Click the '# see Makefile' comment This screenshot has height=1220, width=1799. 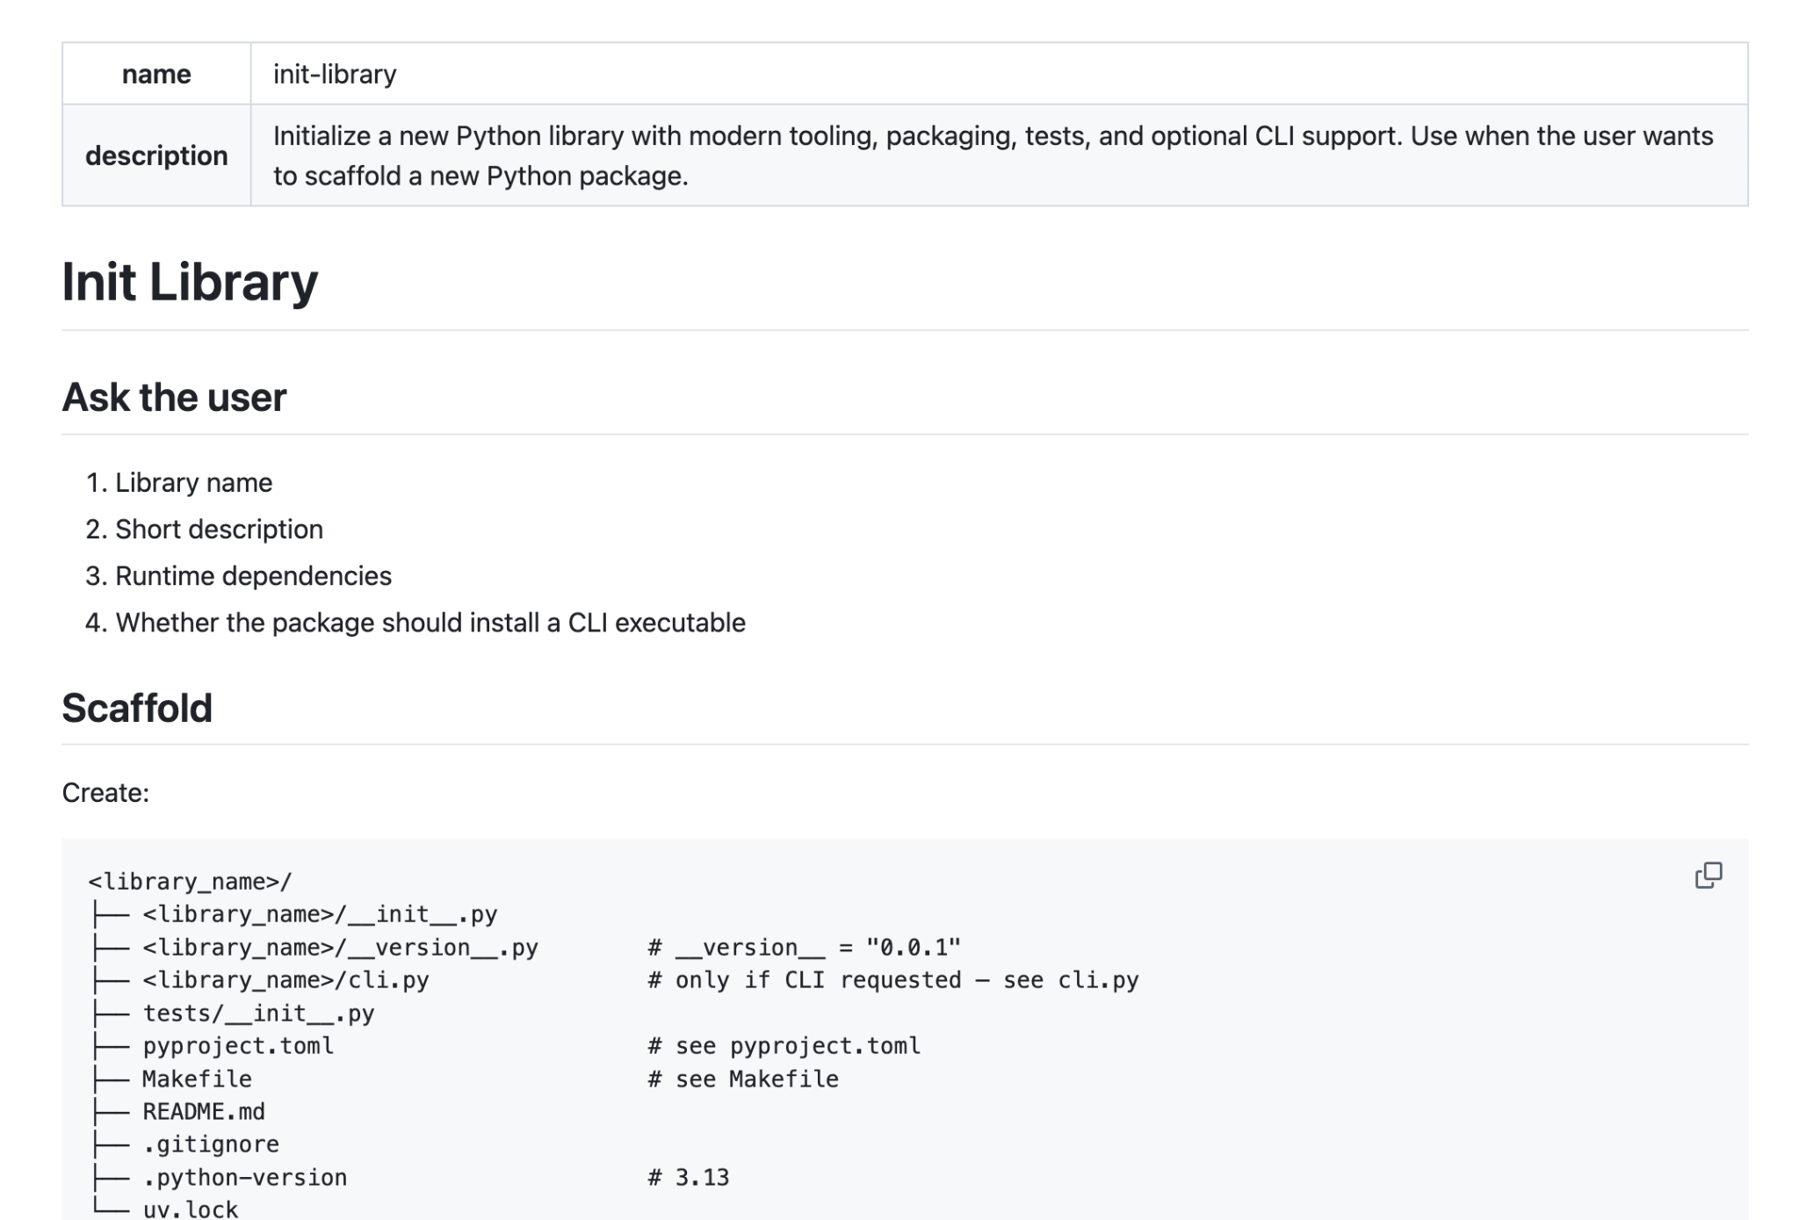point(743,1079)
